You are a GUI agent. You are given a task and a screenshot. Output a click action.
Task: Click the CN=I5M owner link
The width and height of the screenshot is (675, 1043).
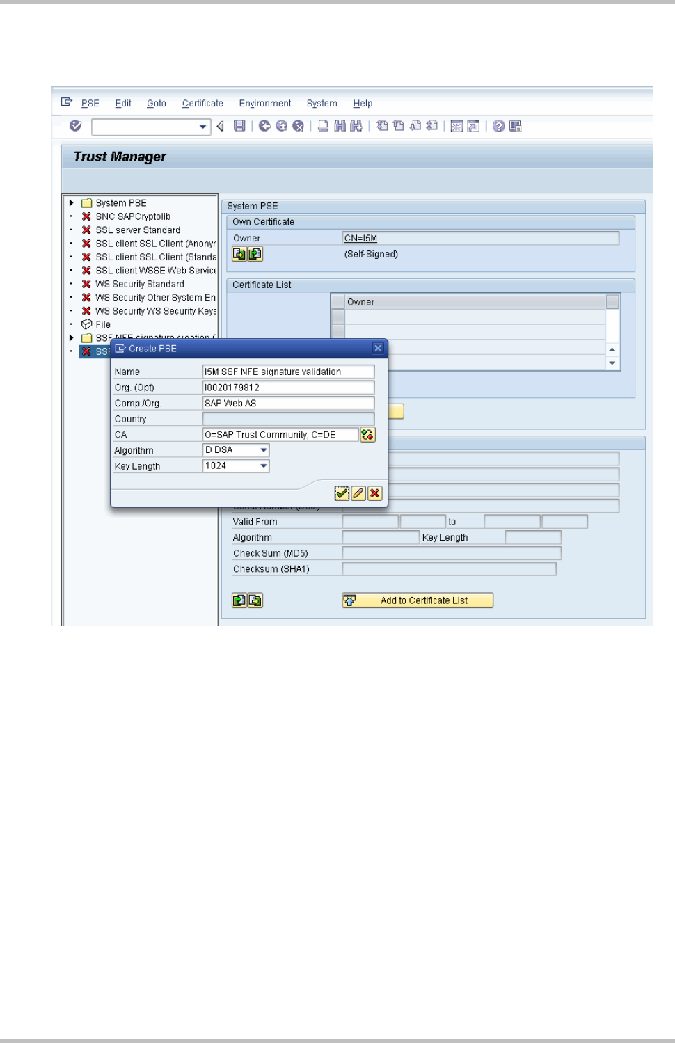[360, 238]
